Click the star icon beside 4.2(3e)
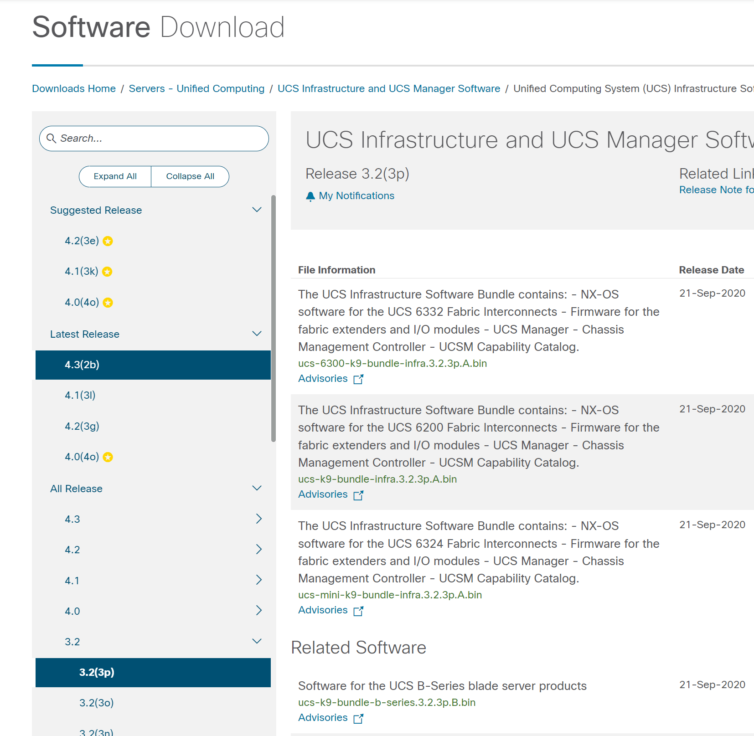Screen dimensions: 754x736 (108, 241)
